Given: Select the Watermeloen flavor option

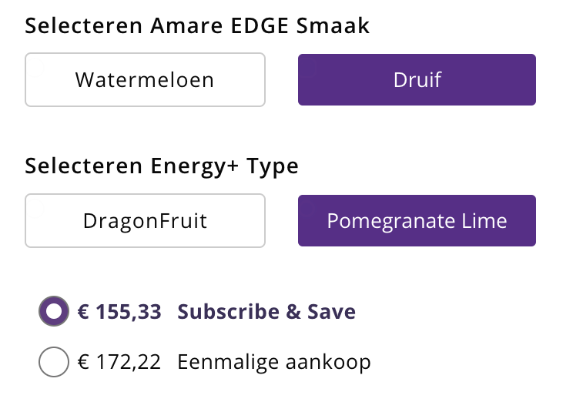Looking at the screenshot, I should click(145, 79).
